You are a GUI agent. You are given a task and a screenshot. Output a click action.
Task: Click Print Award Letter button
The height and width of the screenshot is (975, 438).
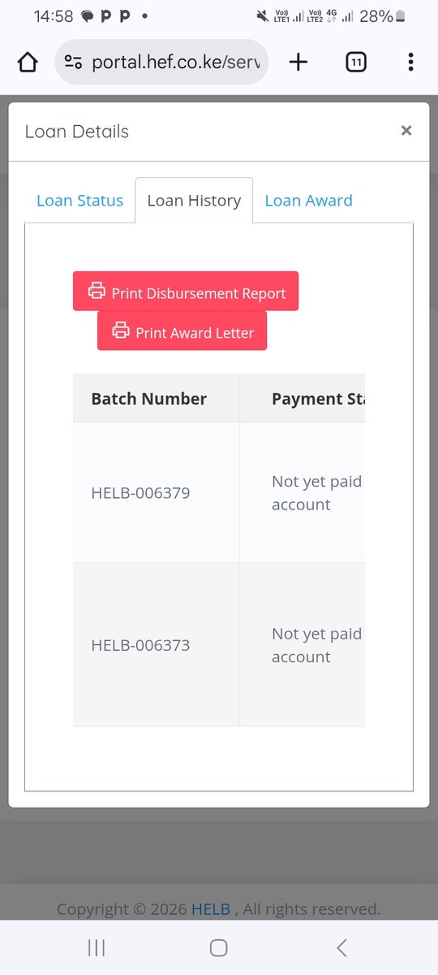coord(182,331)
